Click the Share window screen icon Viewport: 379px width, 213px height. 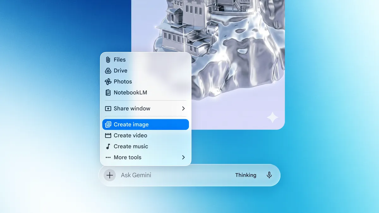pos(108,109)
